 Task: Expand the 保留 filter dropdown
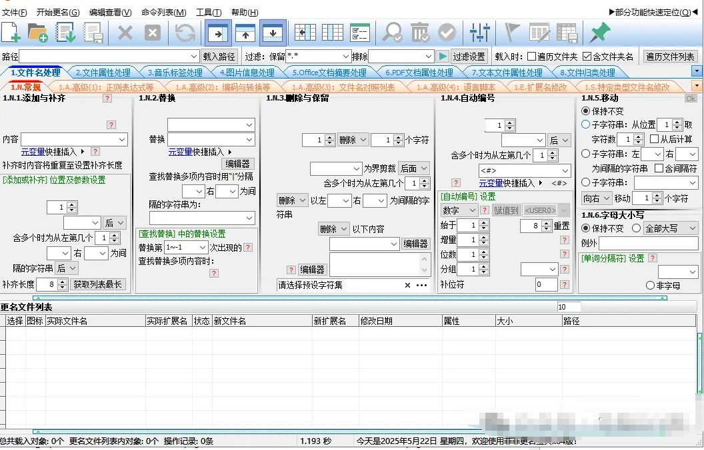(x=345, y=57)
